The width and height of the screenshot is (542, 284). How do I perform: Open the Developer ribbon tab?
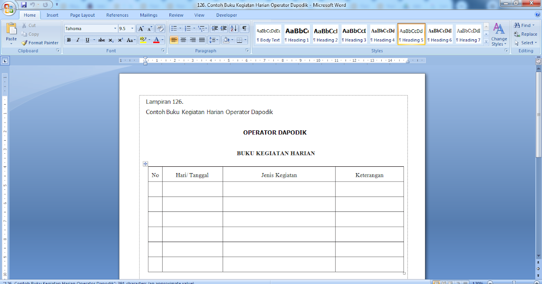click(x=226, y=15)
